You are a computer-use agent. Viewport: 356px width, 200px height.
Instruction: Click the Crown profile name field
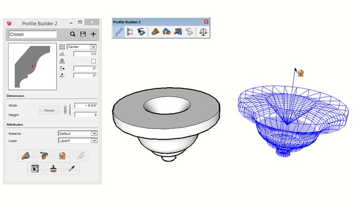click(33, 34)
